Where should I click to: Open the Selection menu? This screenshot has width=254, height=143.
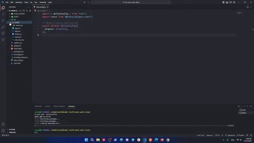(x=19, y=2)
